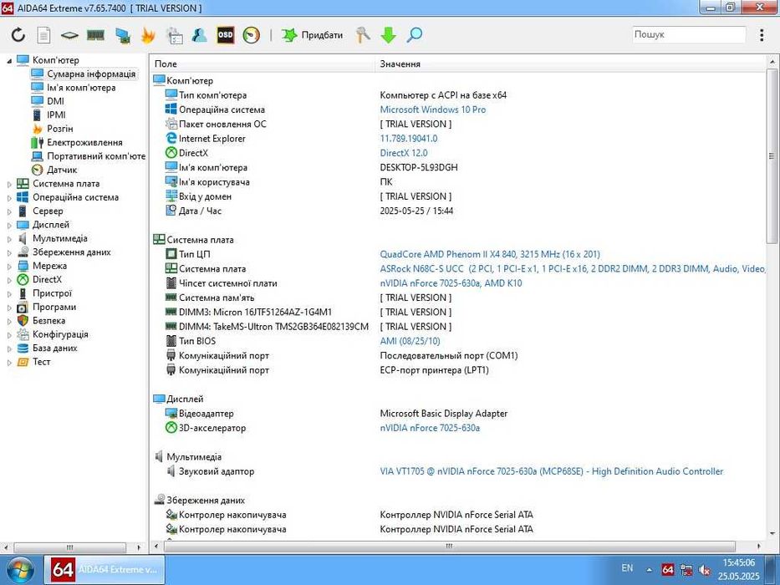This screenshot has height=585, width=780.
Task: Click the EN language indicator
Action: [627, 568]
